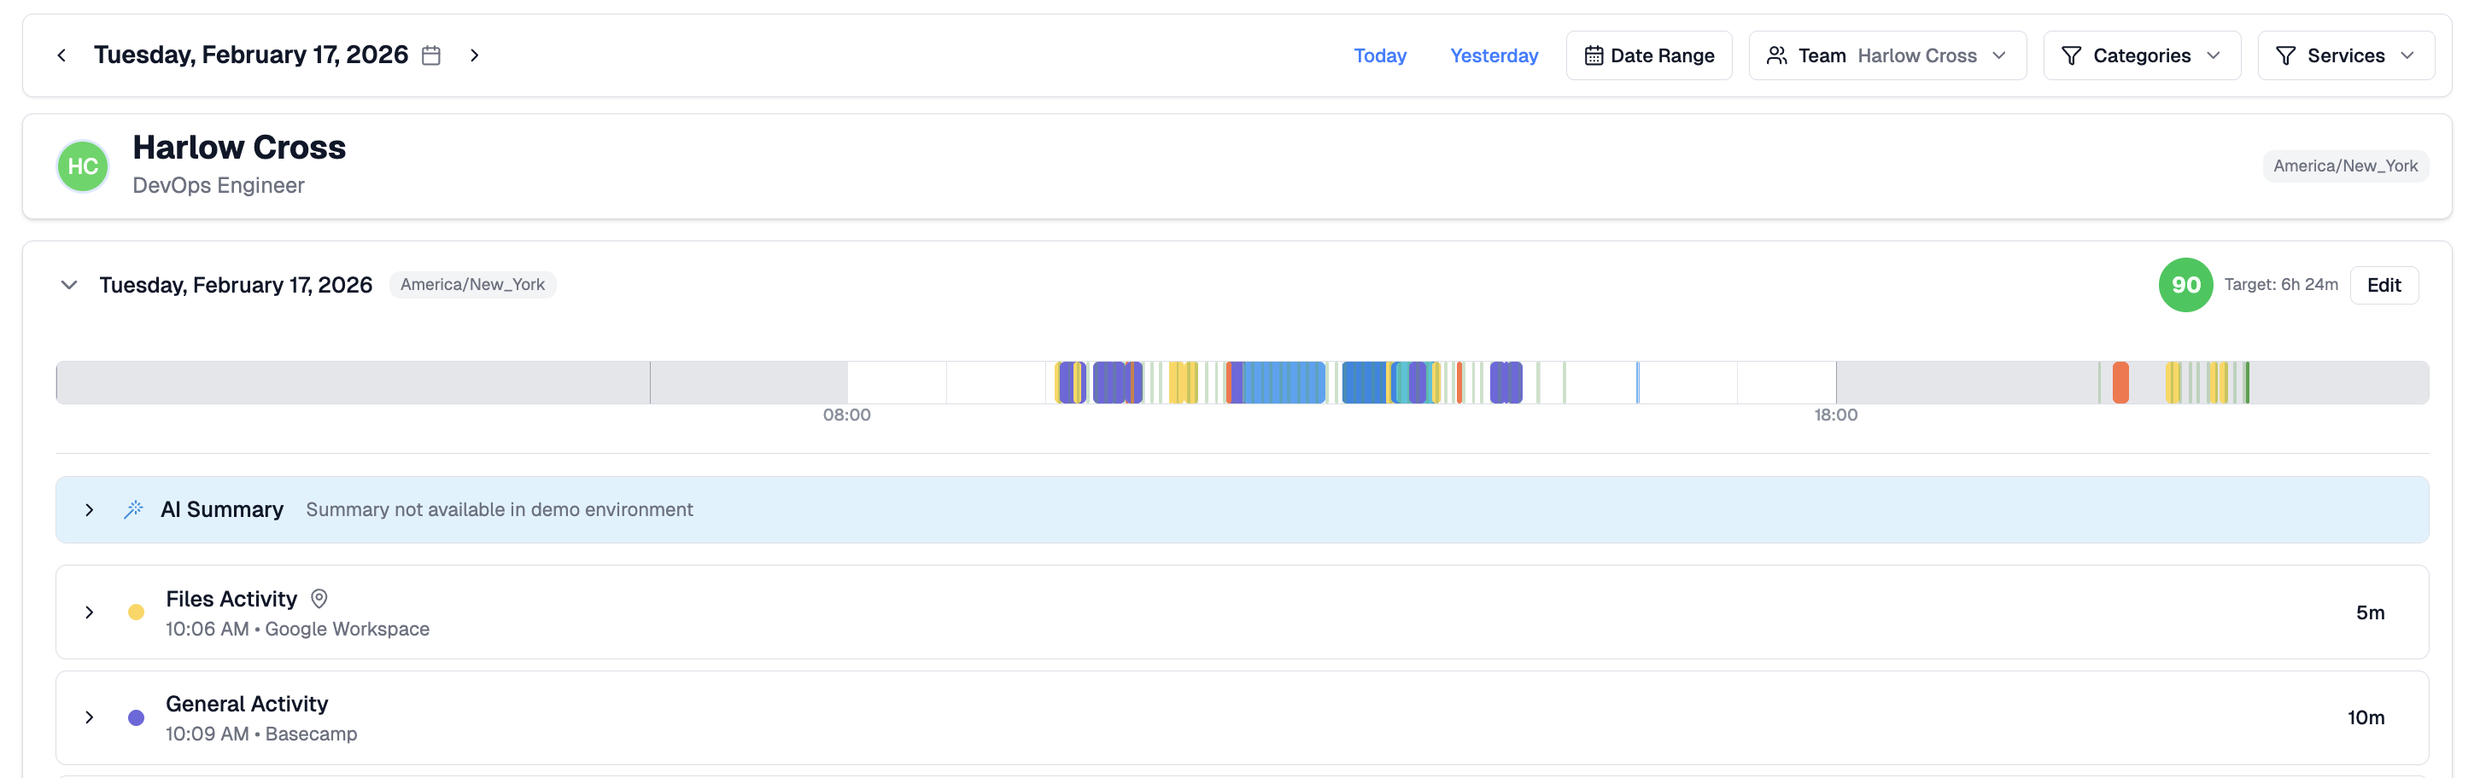Click the 18:00 timeline label
Viewport: 2480px width, 778px height.
pos(1835,415)
